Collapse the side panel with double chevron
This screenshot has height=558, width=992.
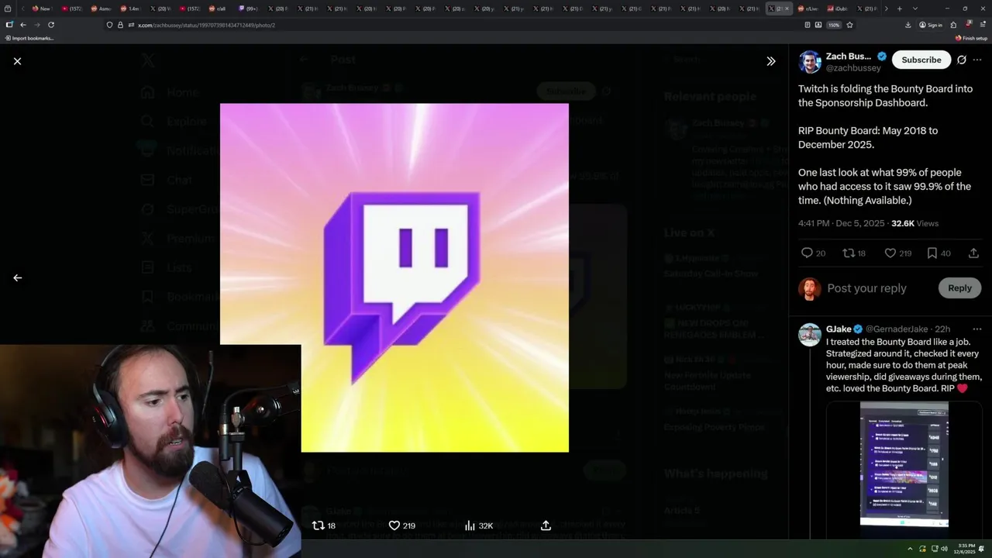pyautogui.click(x=771, y=61)
